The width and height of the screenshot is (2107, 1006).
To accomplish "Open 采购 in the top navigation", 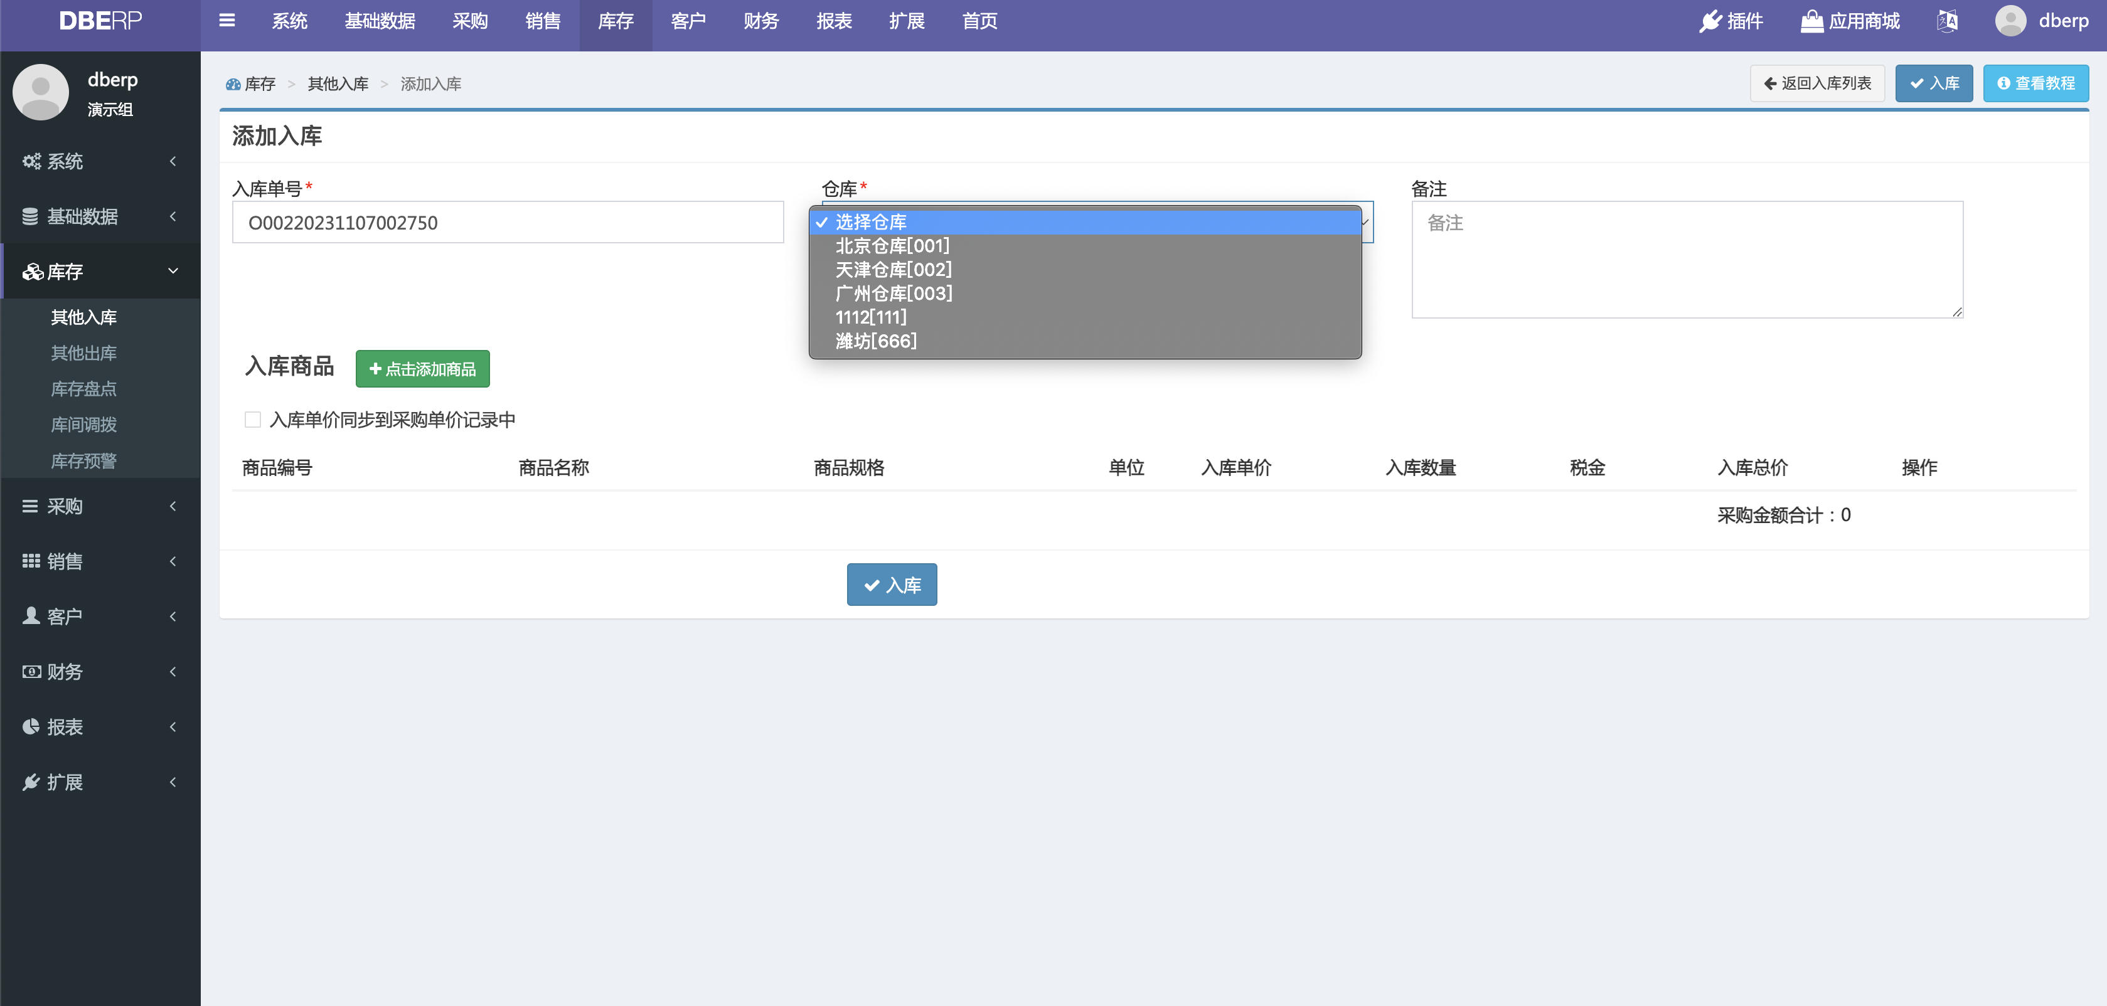I will coord(471,21).
